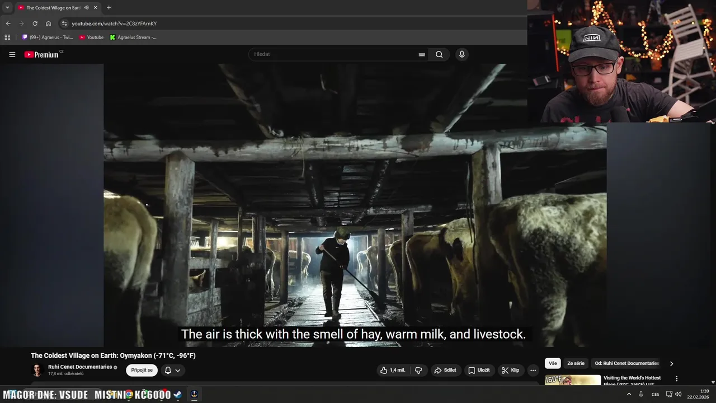Click the 17,8 mil. odběratelů subscriber count

(66, 373)
